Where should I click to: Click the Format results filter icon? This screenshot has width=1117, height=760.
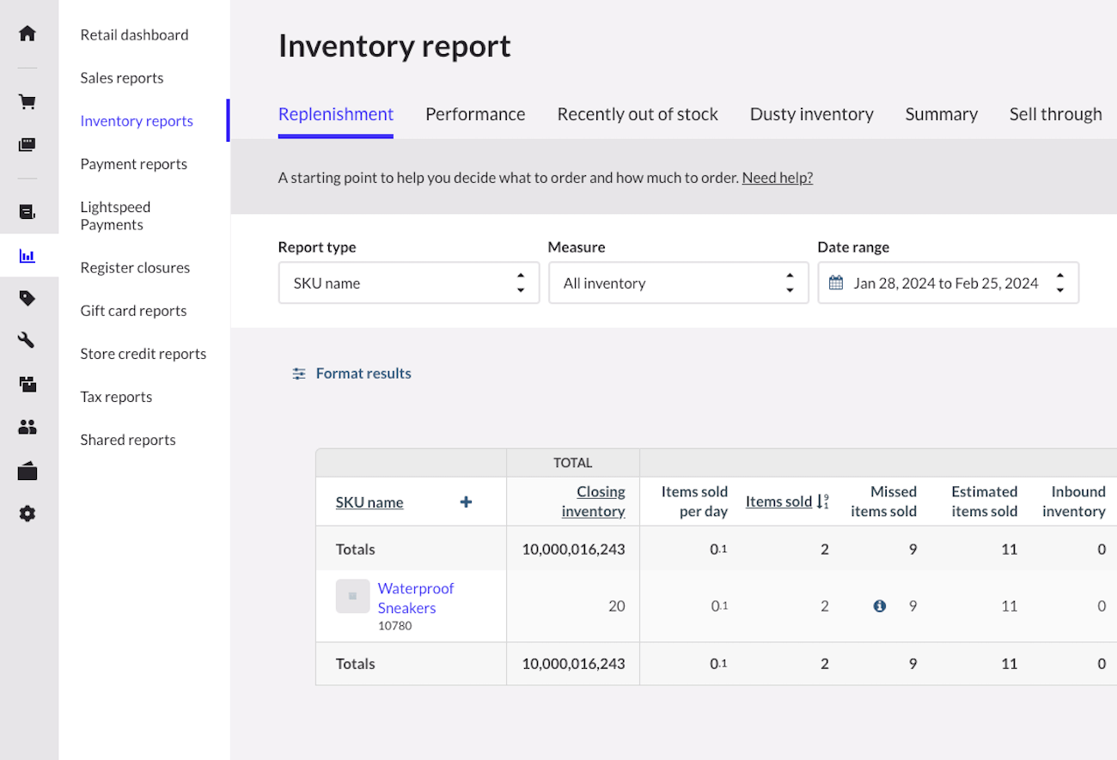tap(298, 373)
